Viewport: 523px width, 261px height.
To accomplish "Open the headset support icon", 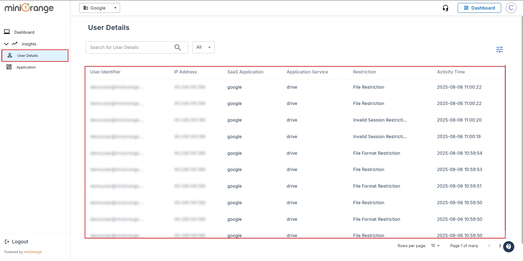I will pyautogui.click(x=445, y=8).
